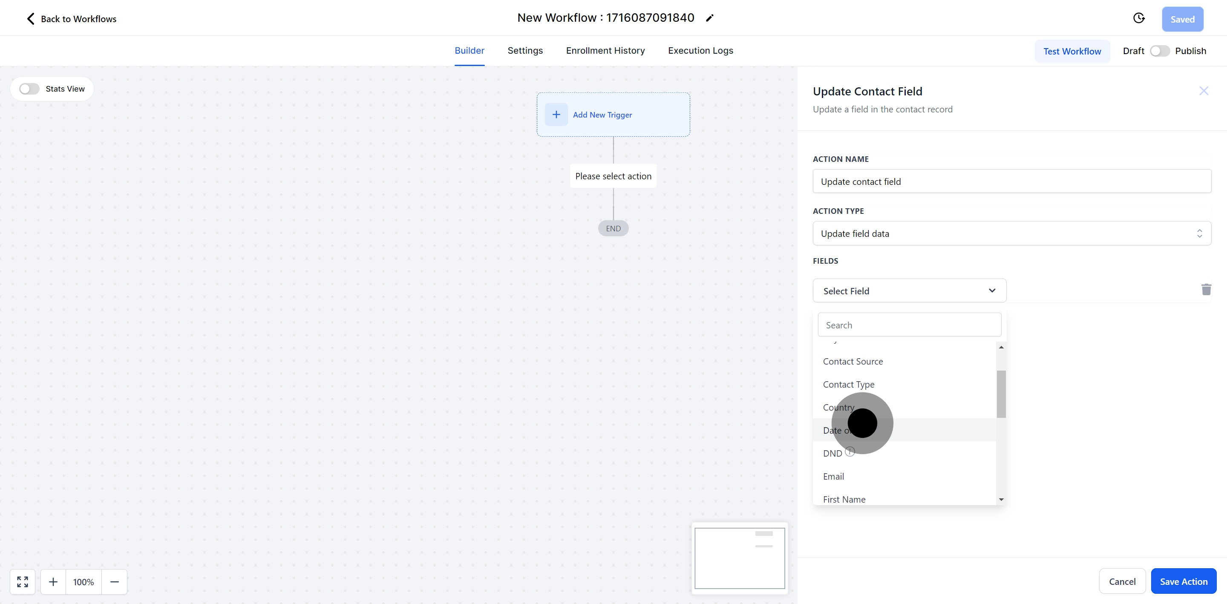Click the plus icon on Add New Trigger
Screen dimensions: 1227x604
556,115
